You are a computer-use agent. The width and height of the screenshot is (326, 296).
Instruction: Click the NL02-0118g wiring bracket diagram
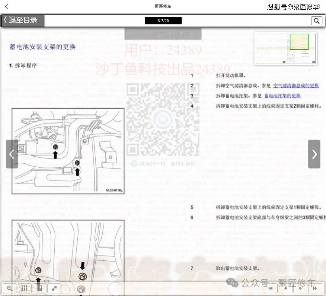[68, 151]
